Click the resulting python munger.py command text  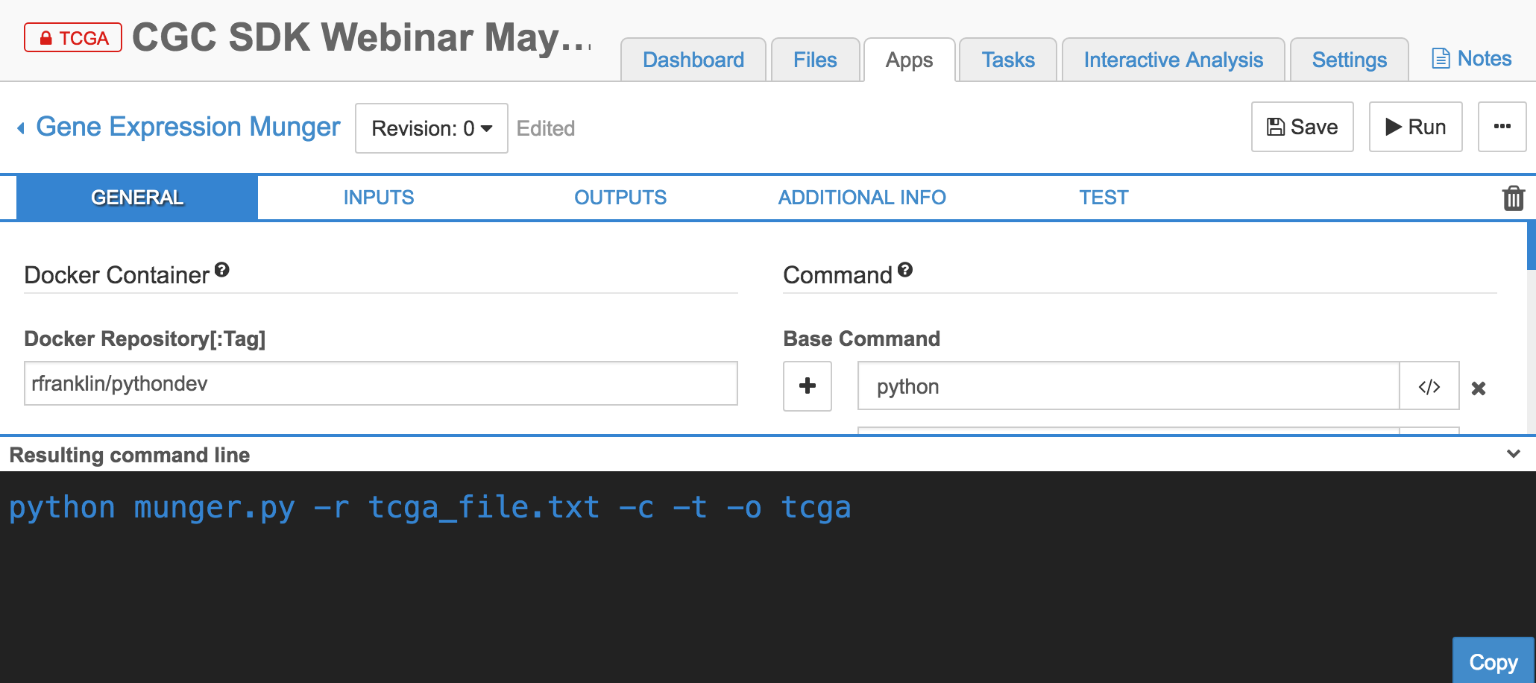pos(429,508)
